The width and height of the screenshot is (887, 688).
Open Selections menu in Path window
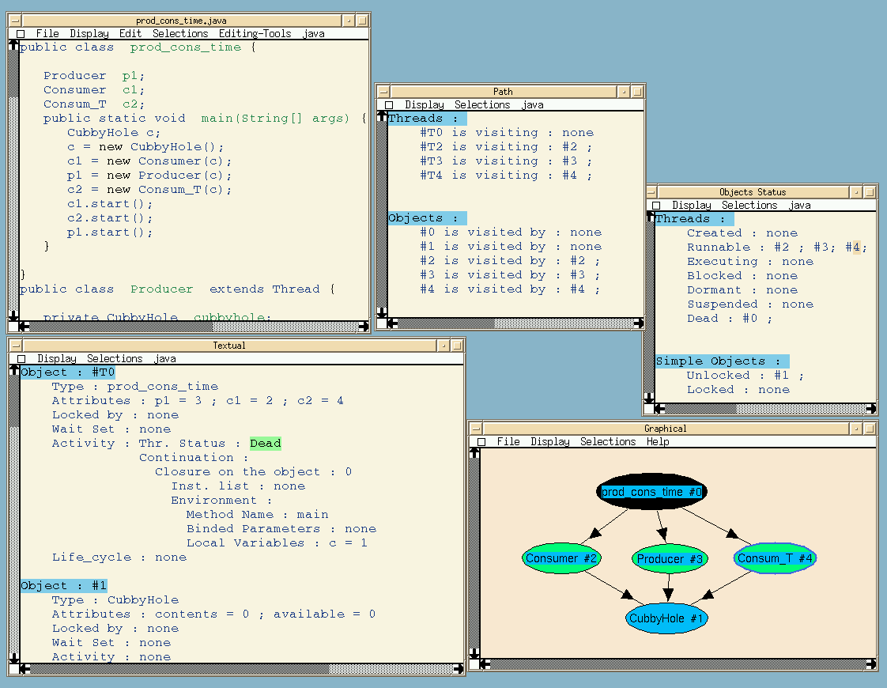(x=482, y=104)
